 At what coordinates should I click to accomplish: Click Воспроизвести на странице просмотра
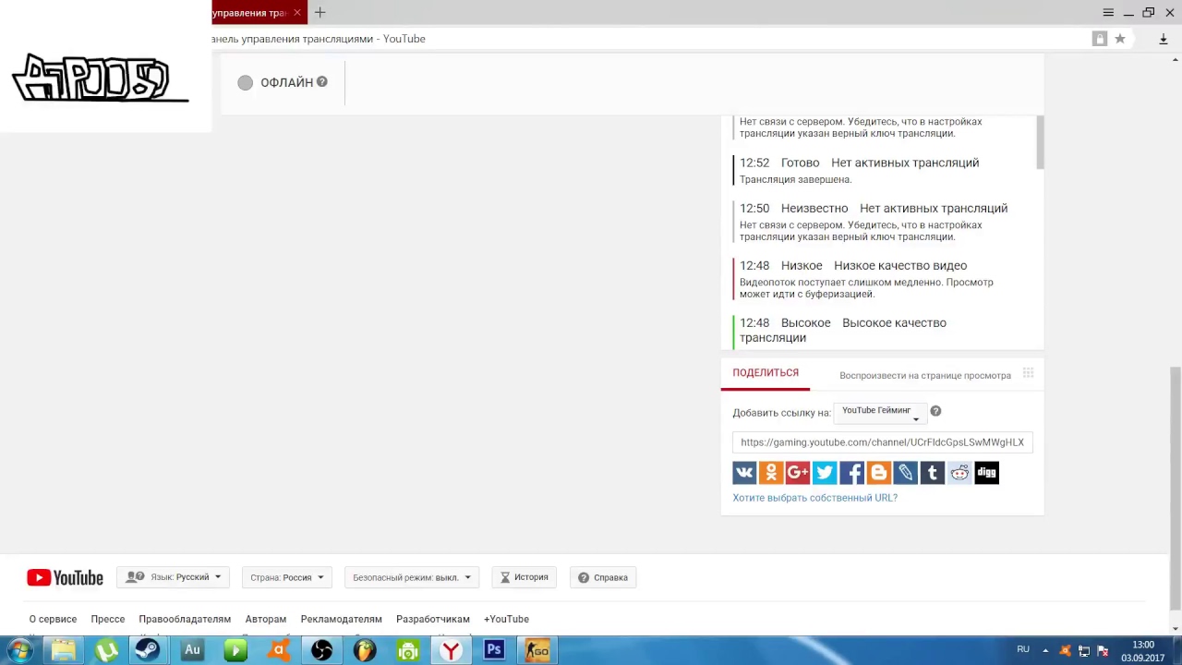coord(925,375)
